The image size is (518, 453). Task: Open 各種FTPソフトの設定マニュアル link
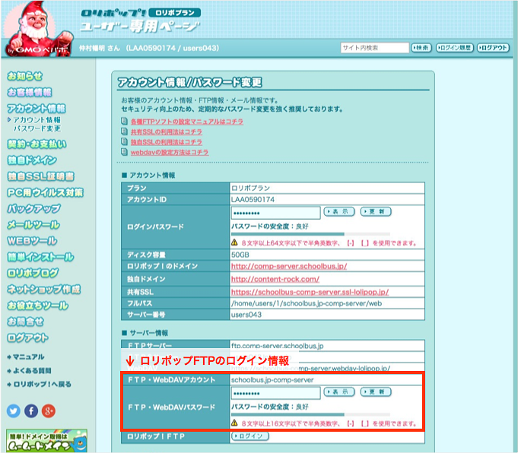coord(187,122)
